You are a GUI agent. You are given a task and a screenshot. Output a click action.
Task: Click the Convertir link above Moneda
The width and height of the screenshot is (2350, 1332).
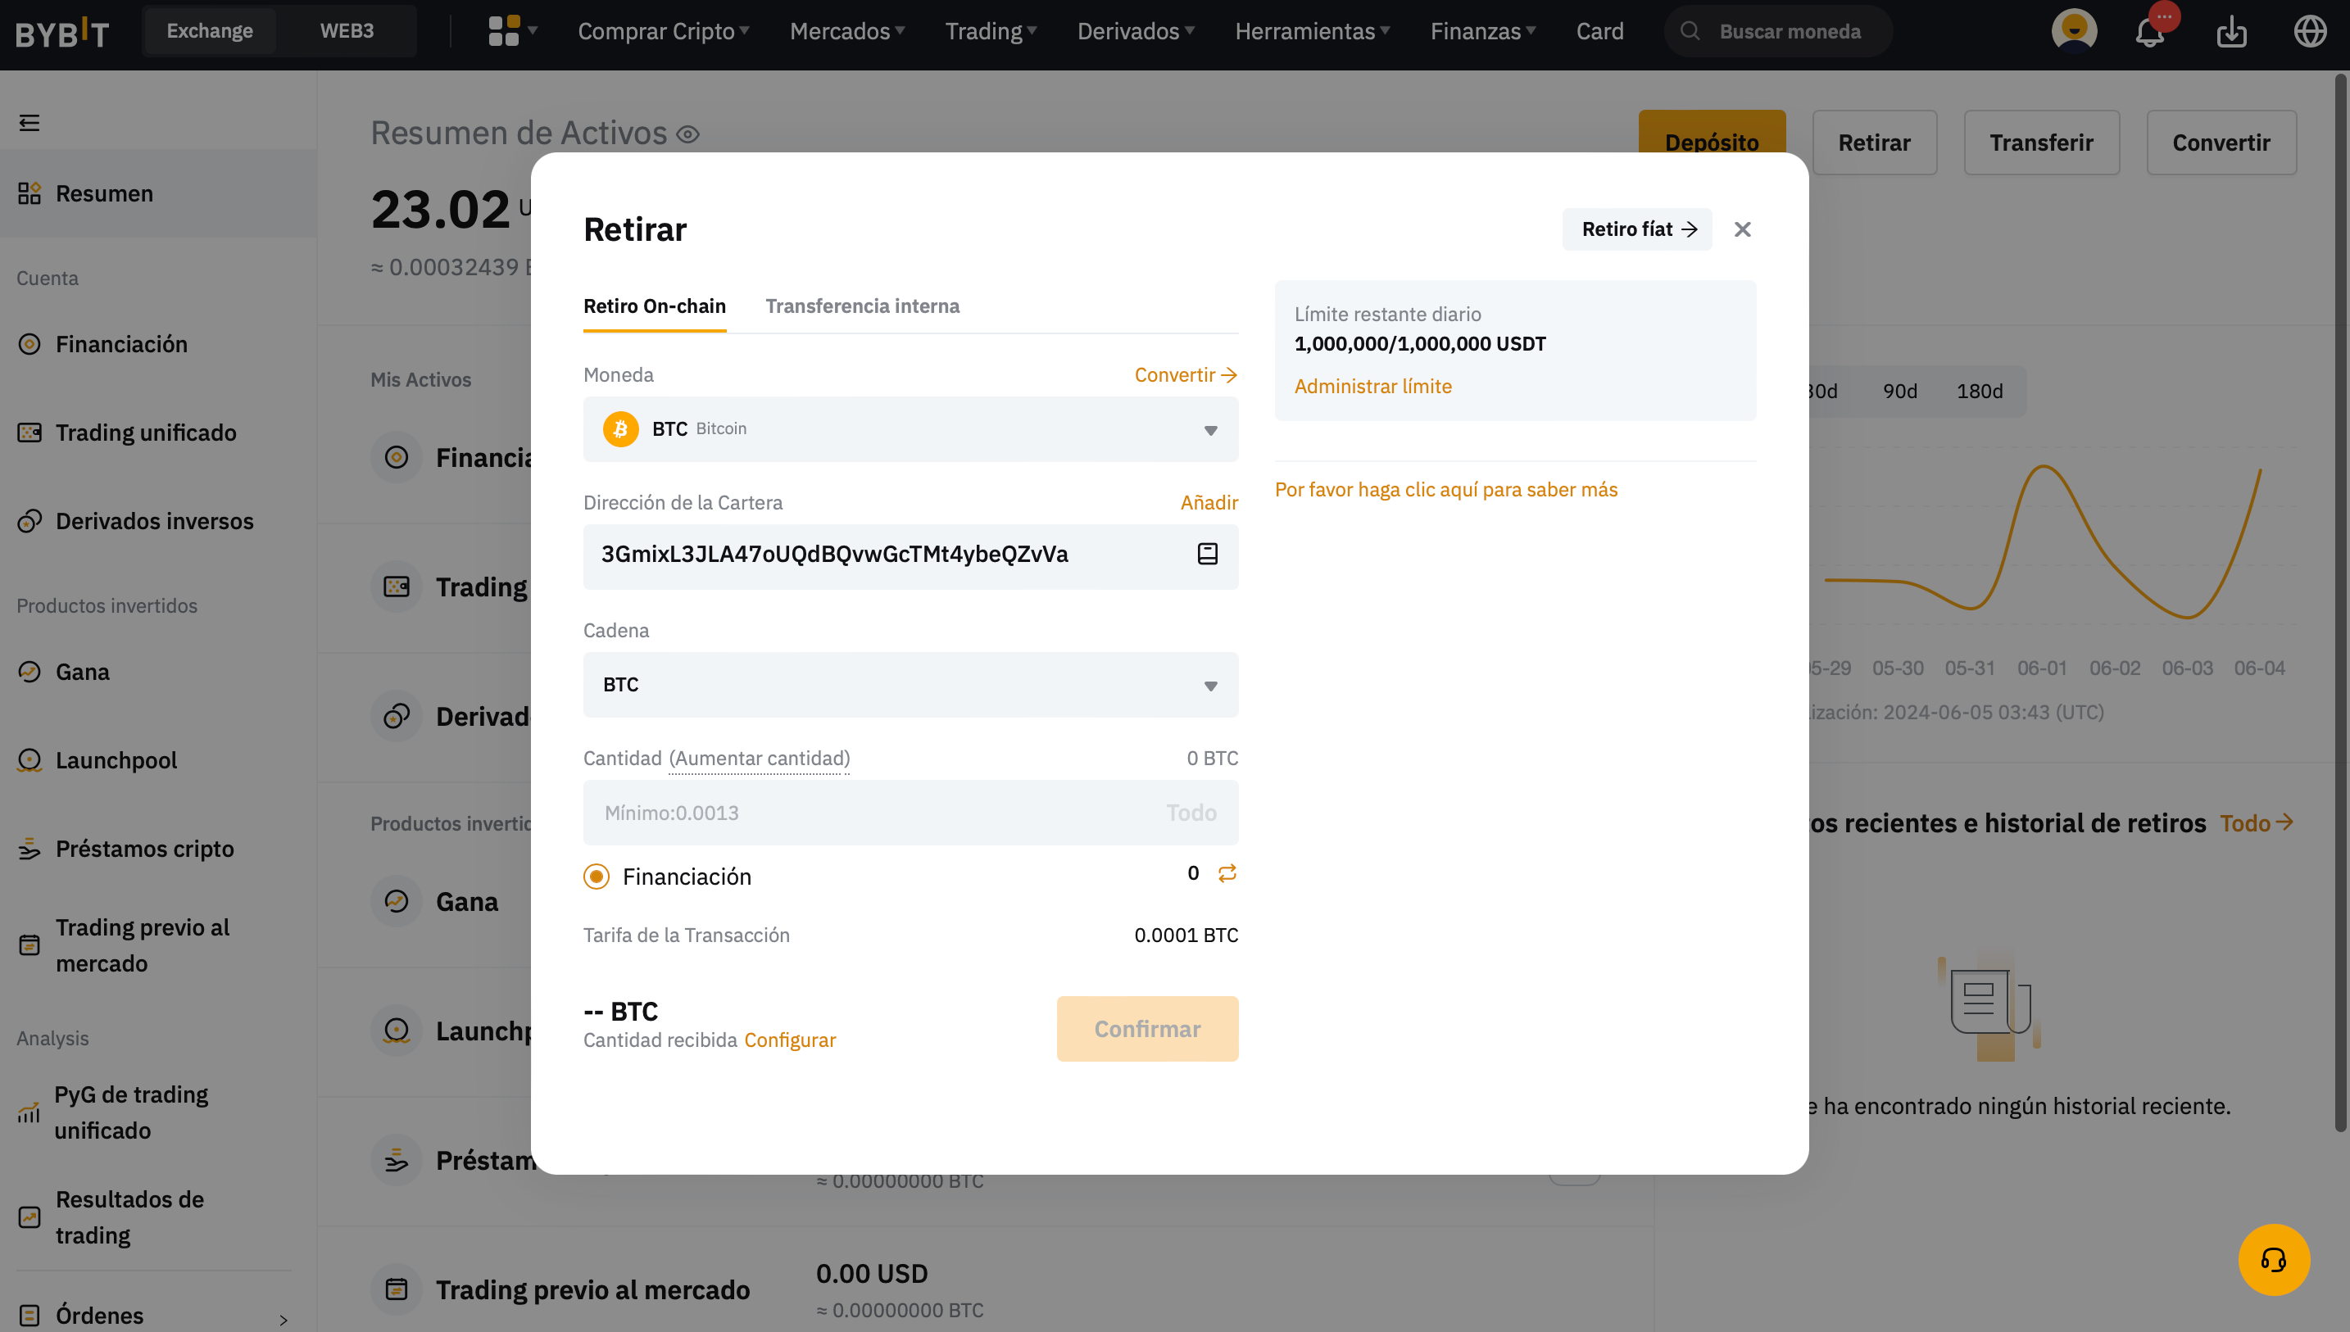coord(1186,375)
